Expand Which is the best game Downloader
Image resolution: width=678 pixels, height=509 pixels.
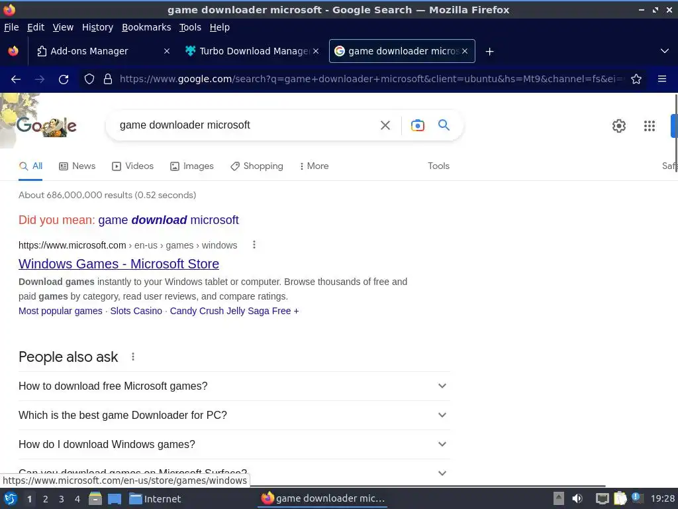[234, 415]
